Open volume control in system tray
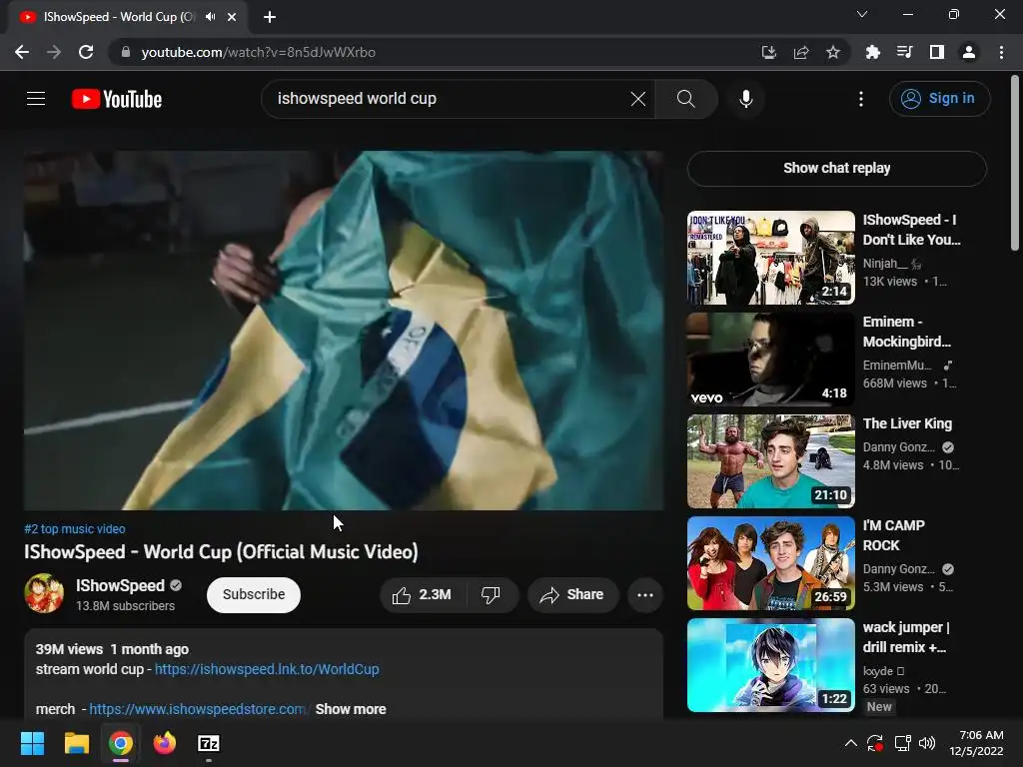 pyautogui.click(x=927, y=743)
